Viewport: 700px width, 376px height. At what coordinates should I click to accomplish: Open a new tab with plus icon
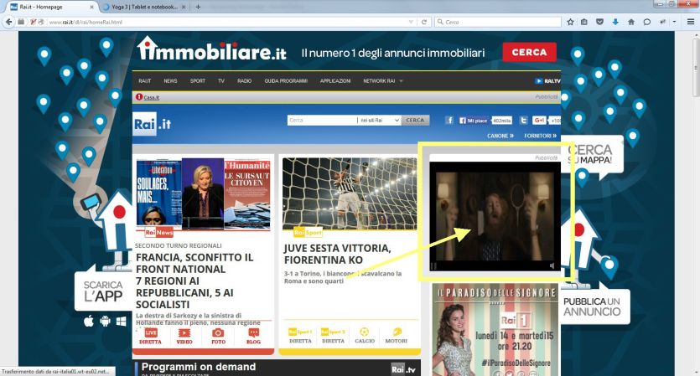(198, 7)
